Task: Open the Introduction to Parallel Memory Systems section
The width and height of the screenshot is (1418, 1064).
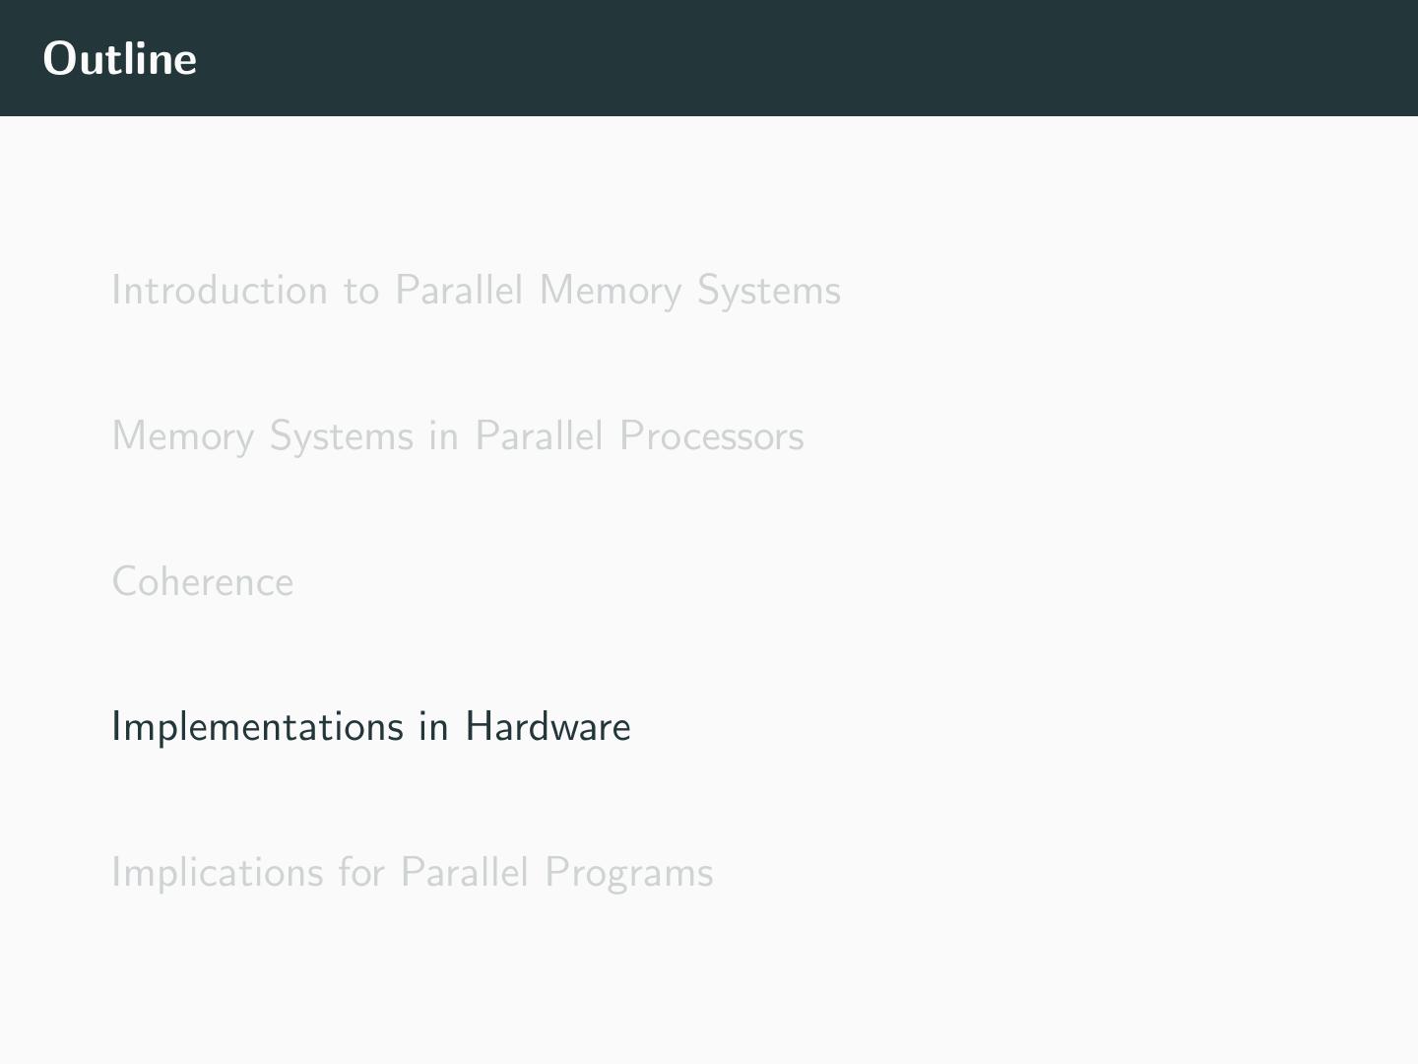Action: point(476,291)
